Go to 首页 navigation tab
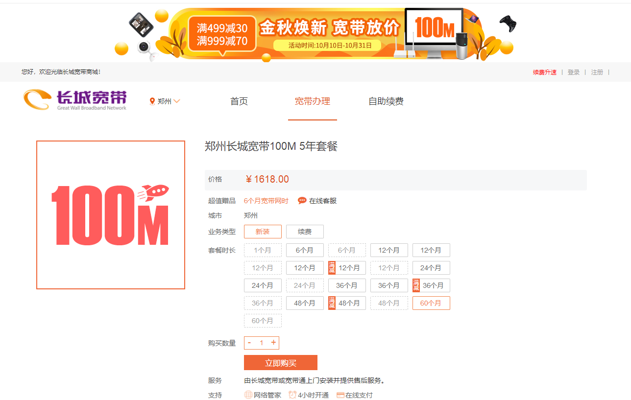The height and width of the screenshot is (400, 631). click(239, 101)
